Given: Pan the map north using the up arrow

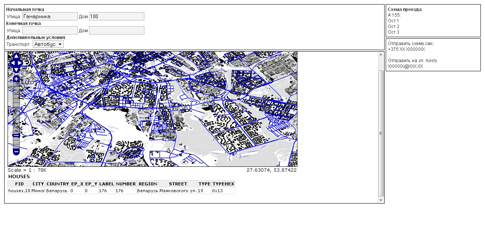Looking at the screenshot, I should [16, 56].
